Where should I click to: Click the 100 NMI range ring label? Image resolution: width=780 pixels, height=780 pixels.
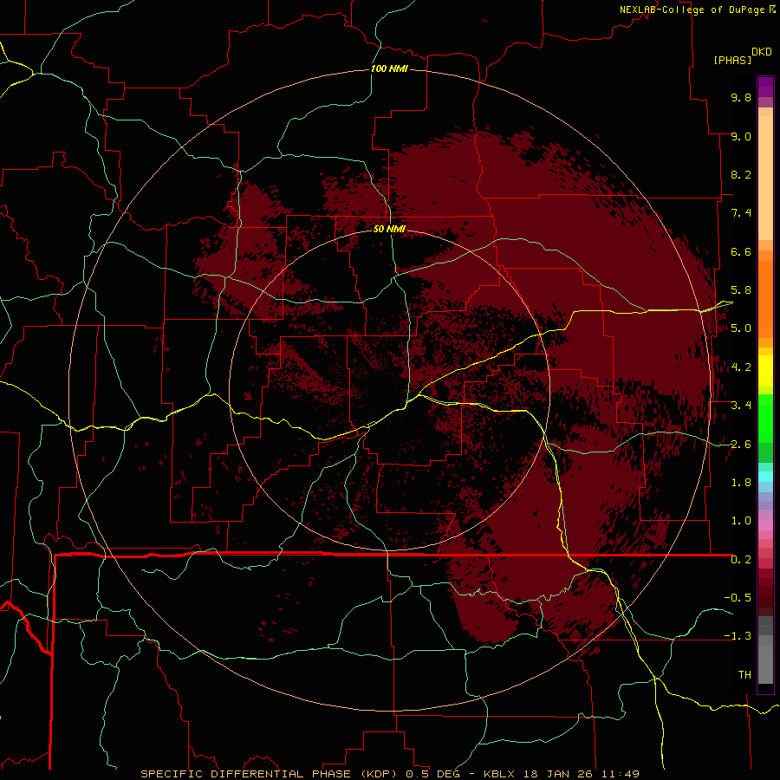pos(389,68)
